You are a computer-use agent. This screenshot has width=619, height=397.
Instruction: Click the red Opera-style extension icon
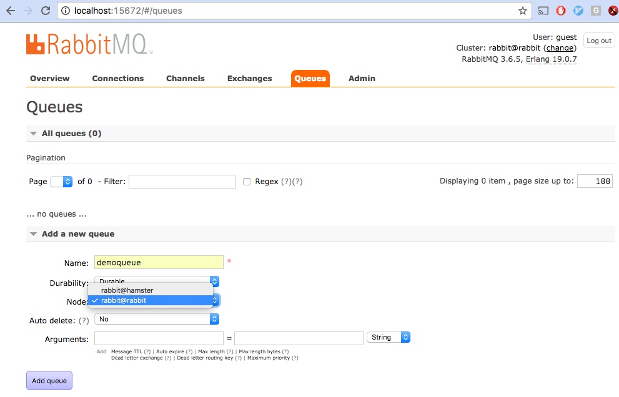pos(560,11)
